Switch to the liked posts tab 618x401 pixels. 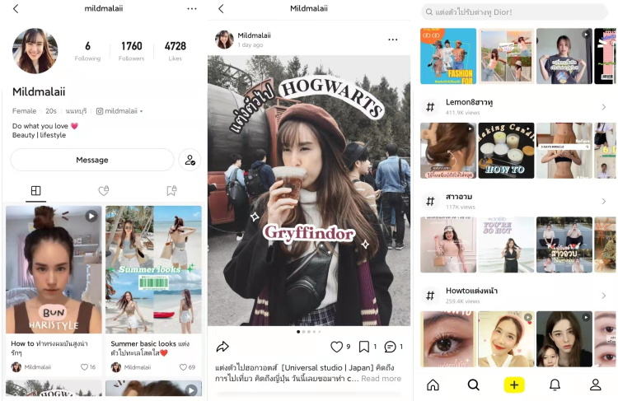tap(104, 191)
